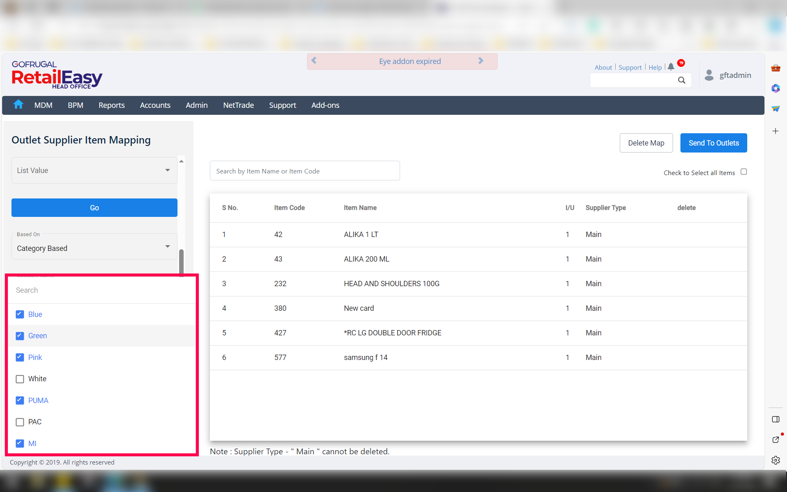This screenshot has height=492, width=787.
Task: Click the gftadmin user avatar icon
Action: (x=709, y=75)
